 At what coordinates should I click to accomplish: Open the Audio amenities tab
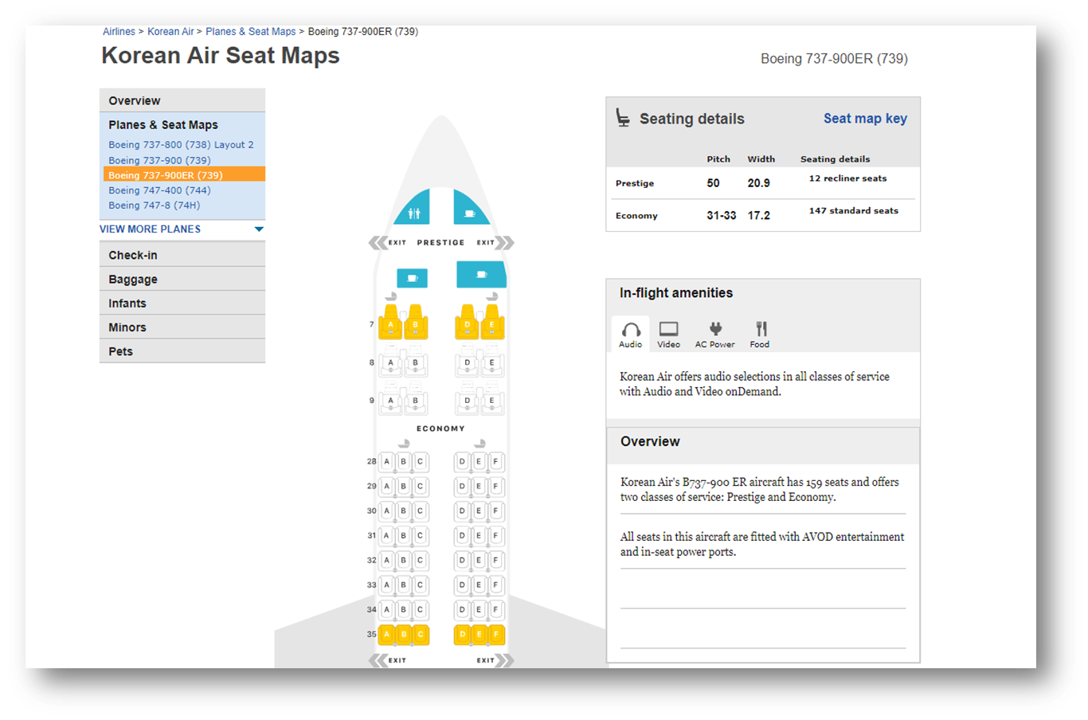[x=630, y=335]
